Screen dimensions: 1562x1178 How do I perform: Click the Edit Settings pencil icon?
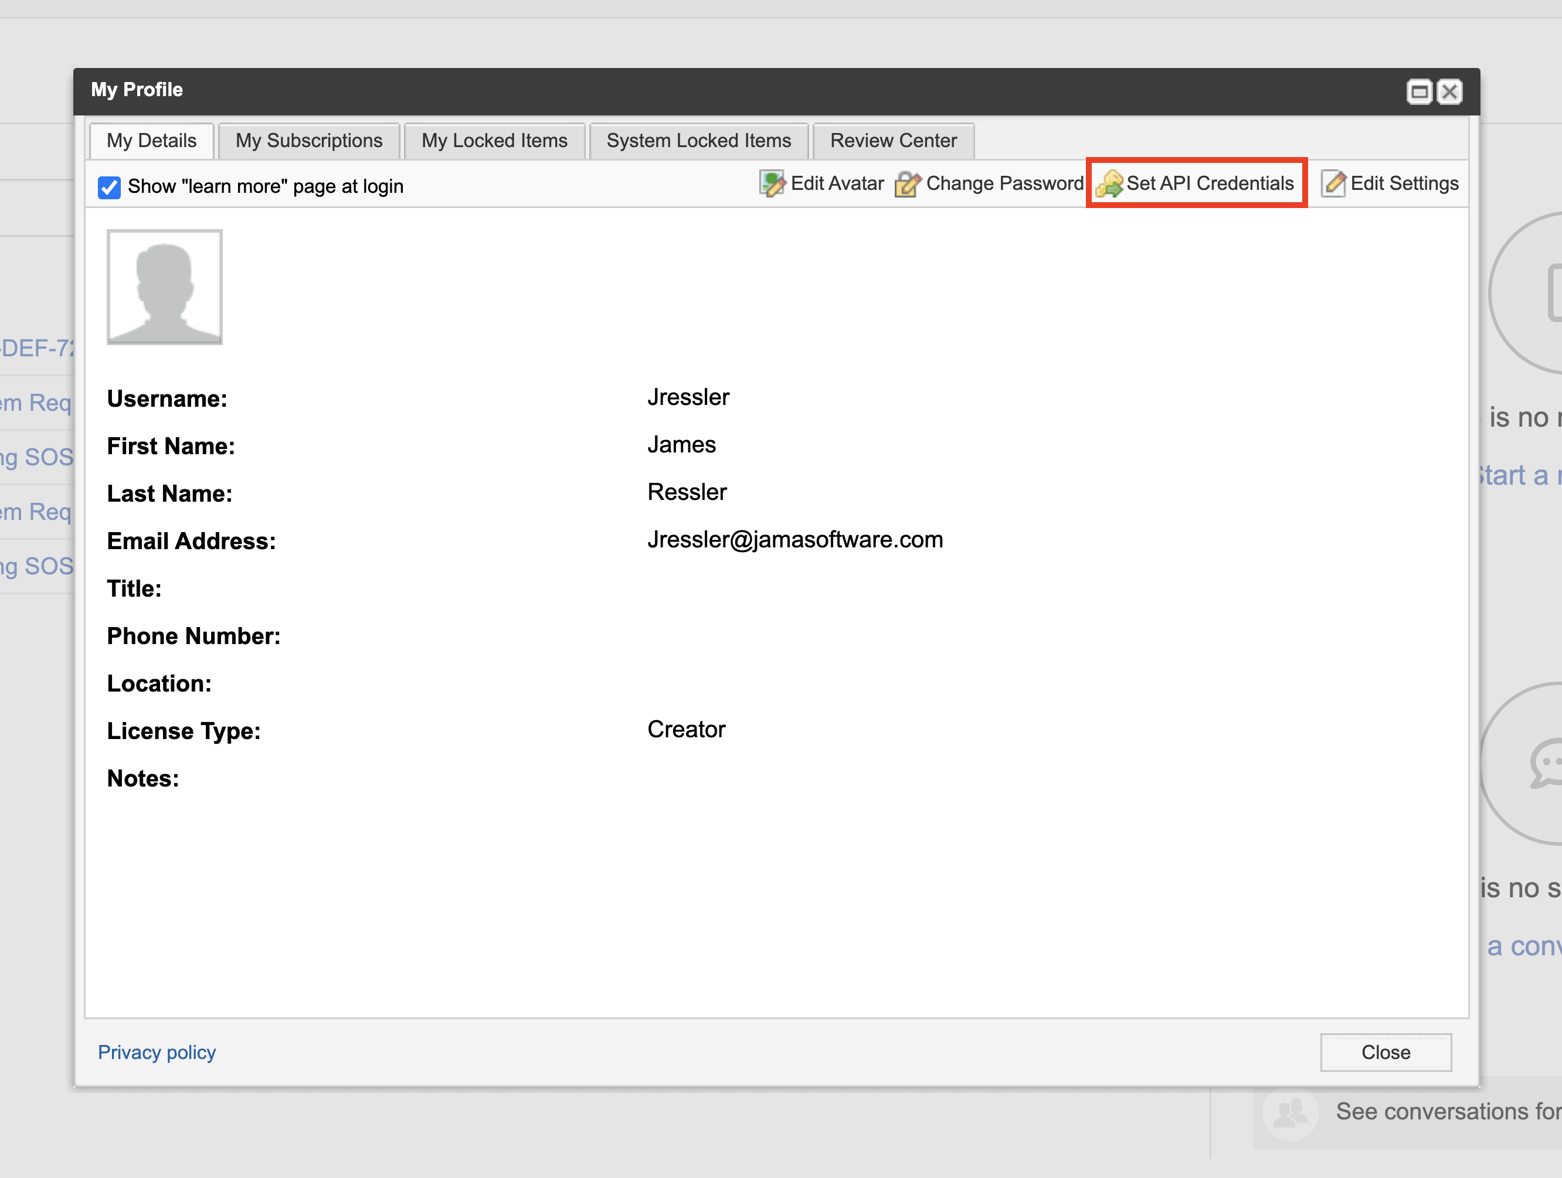[x=1333, y=183]
